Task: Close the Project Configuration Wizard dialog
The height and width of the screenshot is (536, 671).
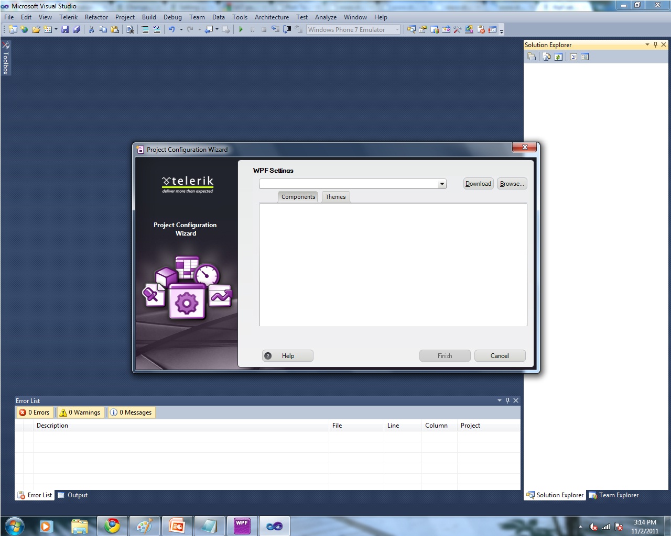Action: [524, 148]
